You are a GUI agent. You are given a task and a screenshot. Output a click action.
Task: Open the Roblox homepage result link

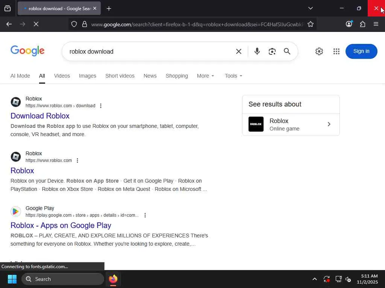click(22, 171)
